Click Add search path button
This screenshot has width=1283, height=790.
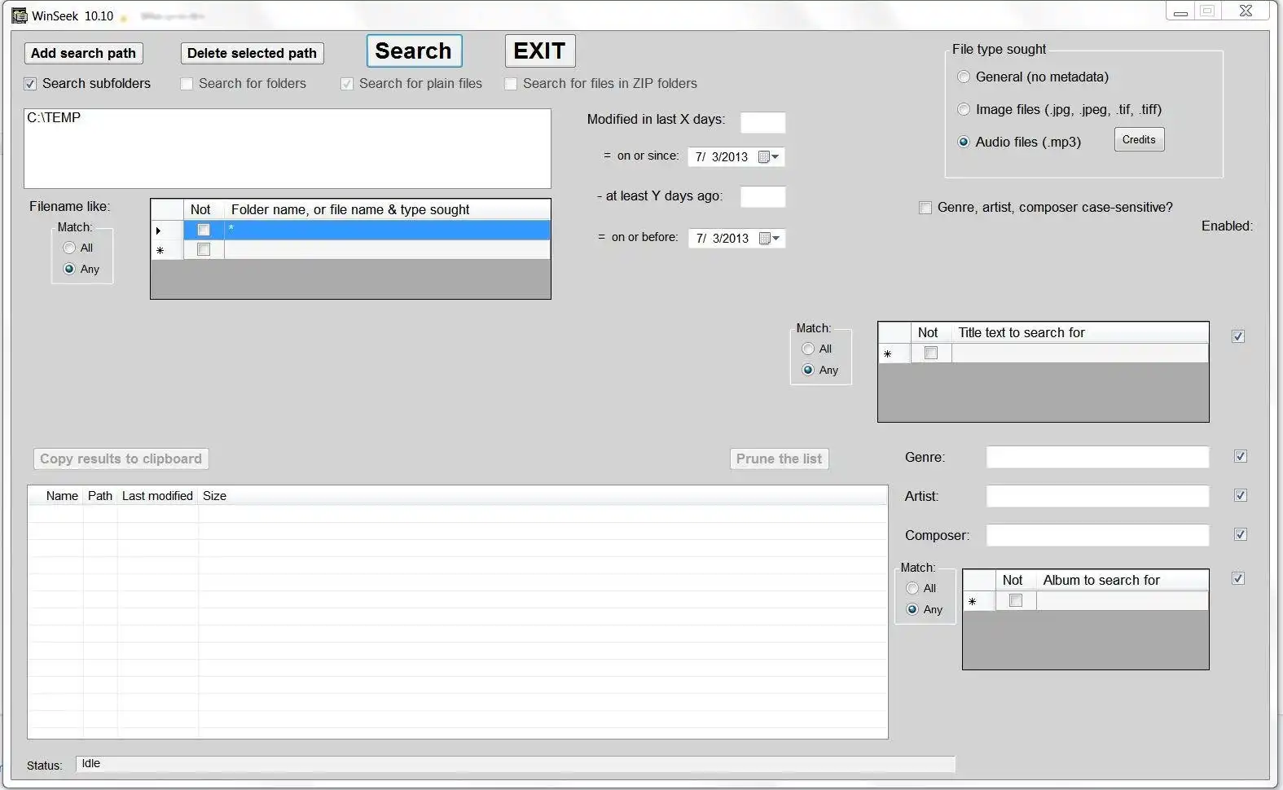[x=83, y=53]
